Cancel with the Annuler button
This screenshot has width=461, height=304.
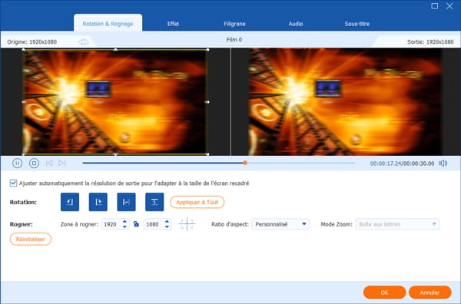pos(429,292)
